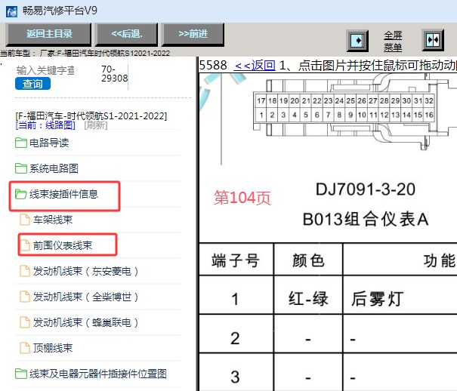457x391 pixels.
Task: Click the 畅易汽修平台V9 app icon
Action: tap(11, 11)
